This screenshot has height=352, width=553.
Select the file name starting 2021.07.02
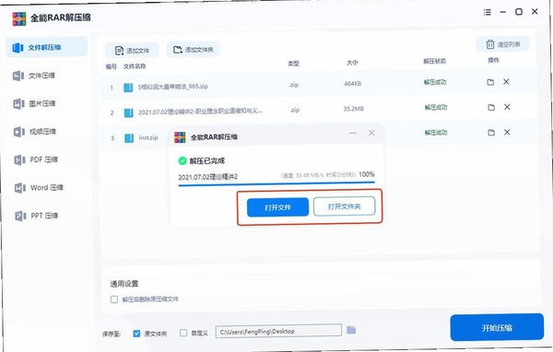point(200,111)
